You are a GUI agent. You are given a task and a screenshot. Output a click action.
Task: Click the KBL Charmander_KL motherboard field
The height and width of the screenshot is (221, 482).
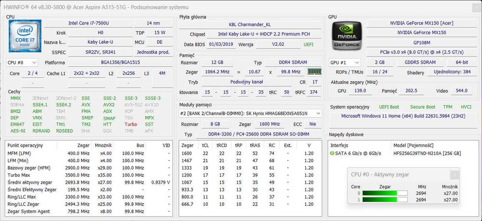pyautogui.click(x=250, y=24)
